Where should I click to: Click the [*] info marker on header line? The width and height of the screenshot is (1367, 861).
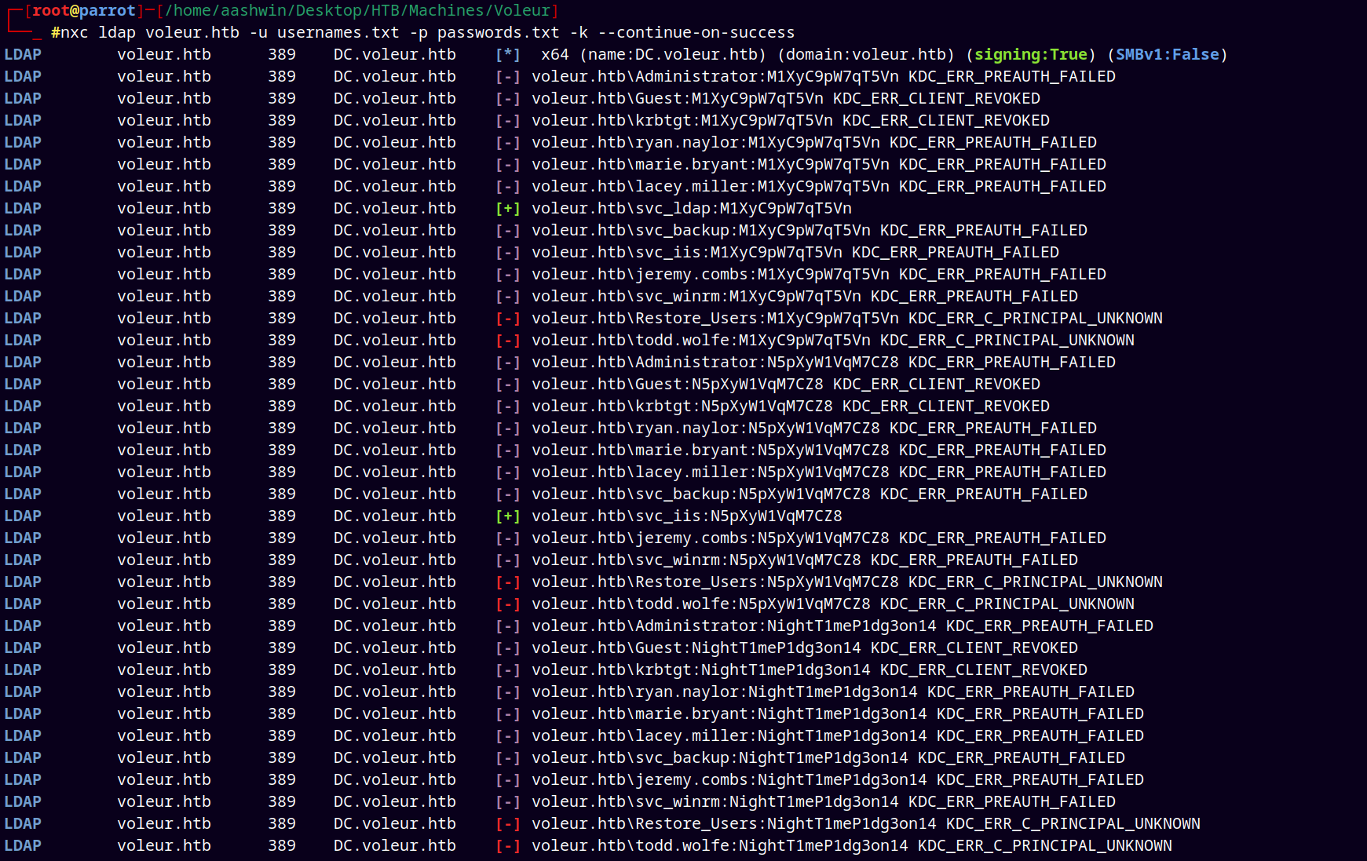508,54
